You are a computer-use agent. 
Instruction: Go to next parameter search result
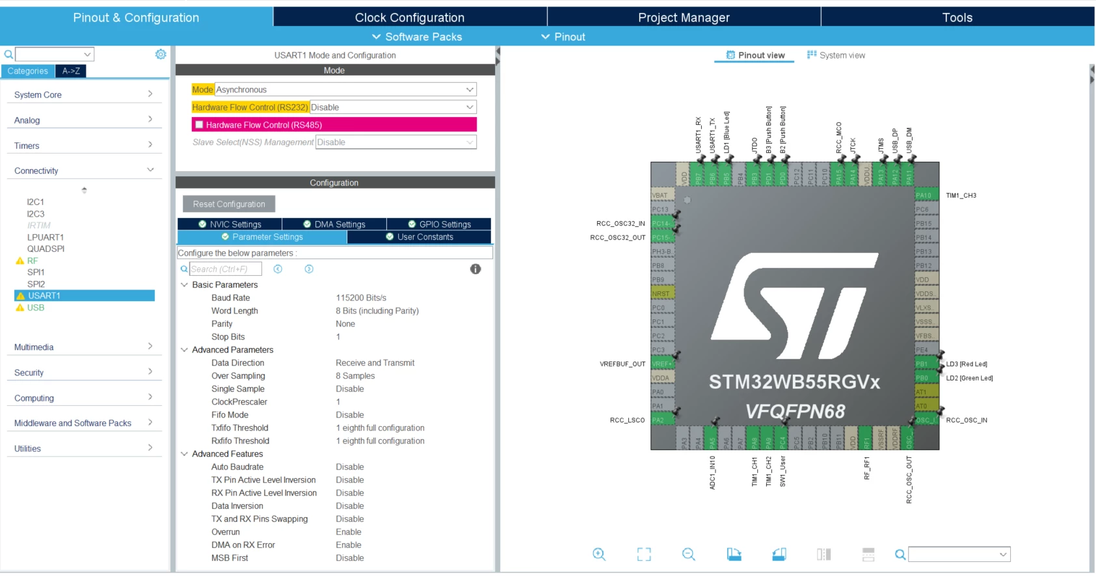click(x=309, y=269)
